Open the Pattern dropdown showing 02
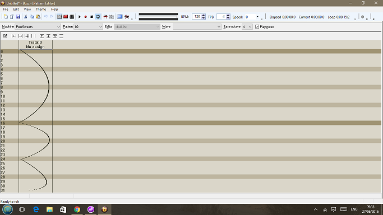This screenshot has height=215, width=383. (88, 27)
